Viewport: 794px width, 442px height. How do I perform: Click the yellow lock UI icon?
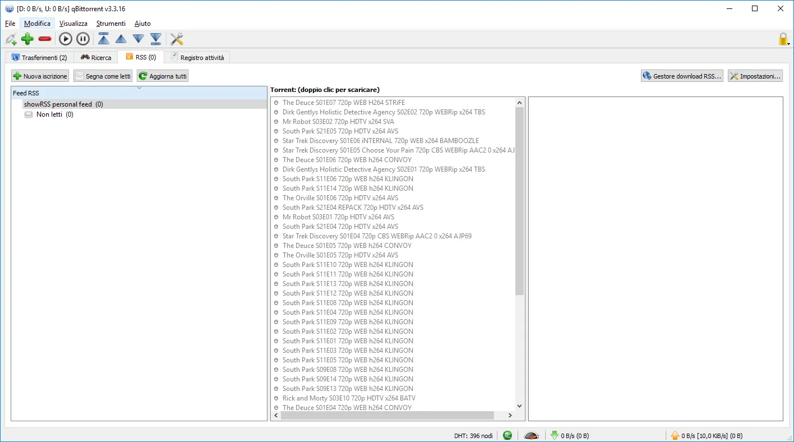[783, 39]
